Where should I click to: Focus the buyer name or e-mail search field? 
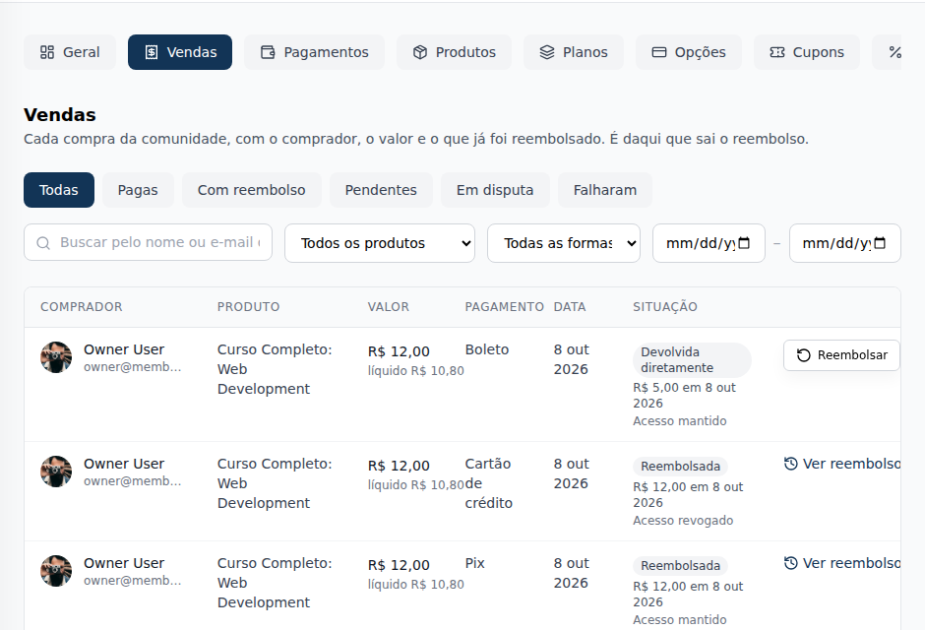click(x=148, y=242)
